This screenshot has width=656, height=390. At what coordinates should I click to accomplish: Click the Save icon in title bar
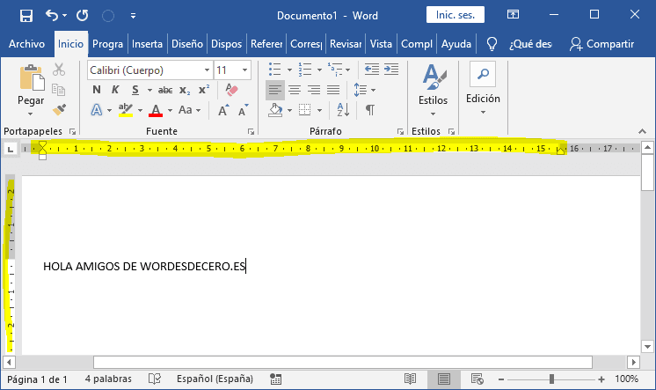pyautogui.click(x=26, y=16)
